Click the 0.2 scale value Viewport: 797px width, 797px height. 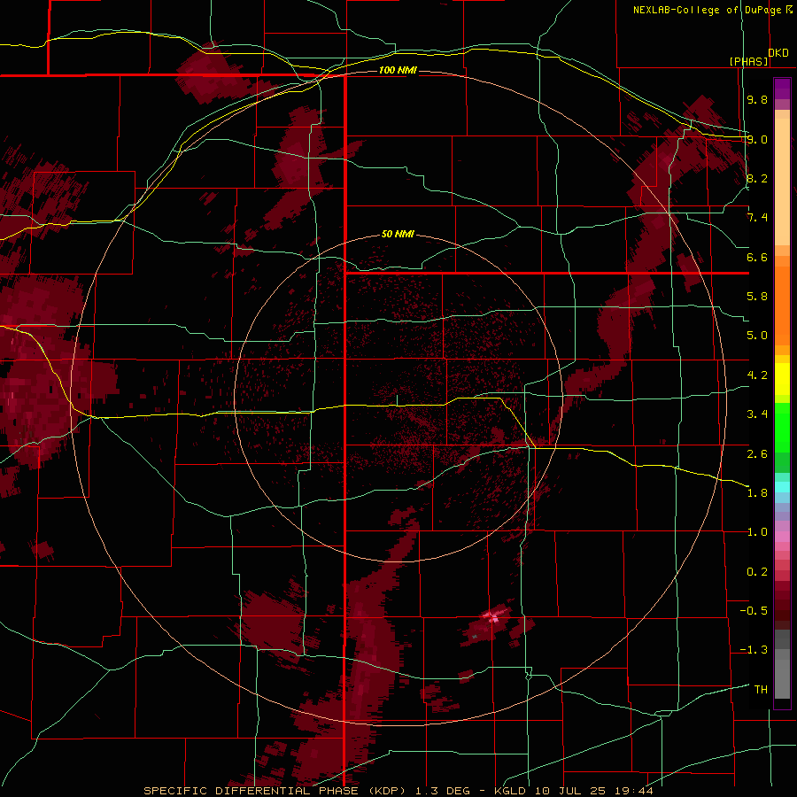[757, 572]
